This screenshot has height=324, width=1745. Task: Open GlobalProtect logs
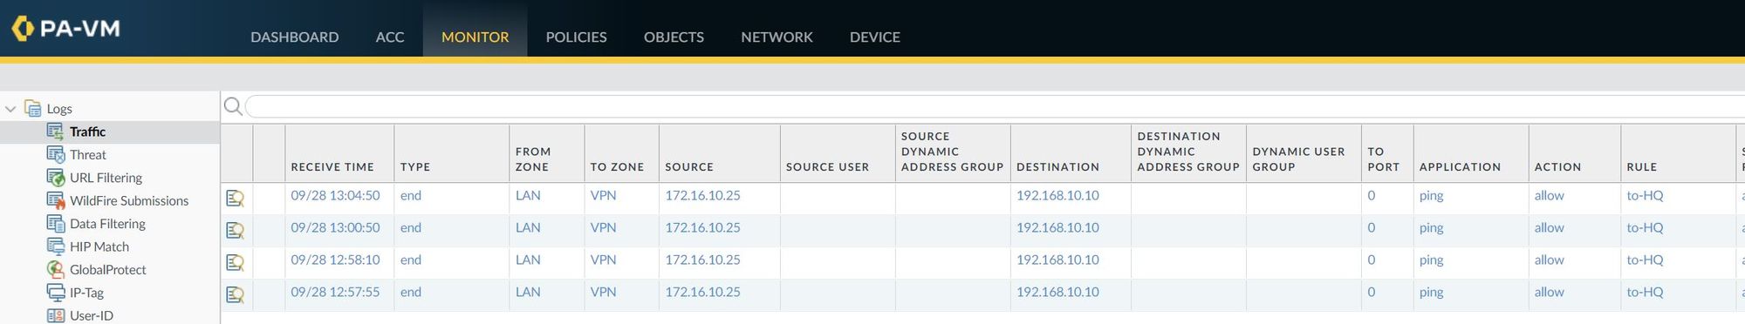tap(107, 270)
